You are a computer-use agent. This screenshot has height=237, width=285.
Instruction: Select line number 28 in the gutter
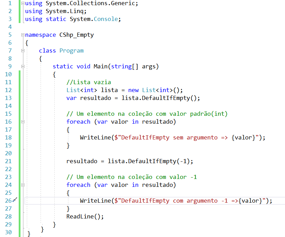tap(8, 216)
